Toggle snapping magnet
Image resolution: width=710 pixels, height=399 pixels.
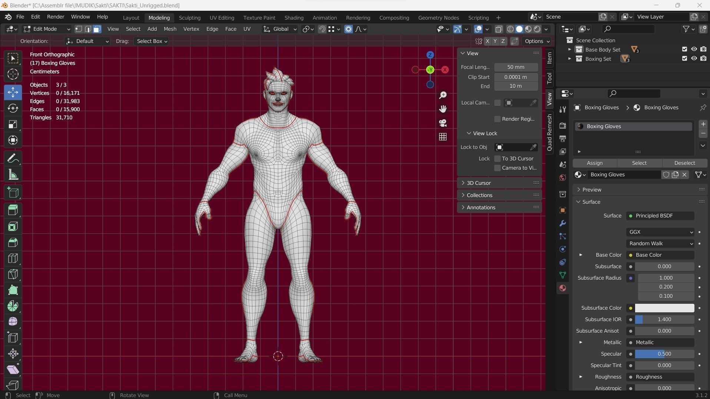point(322,29)
